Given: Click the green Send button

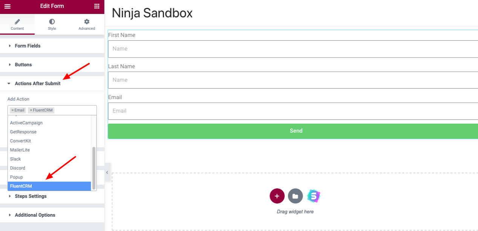Looking at the screenshot, I should coord(296,131).
